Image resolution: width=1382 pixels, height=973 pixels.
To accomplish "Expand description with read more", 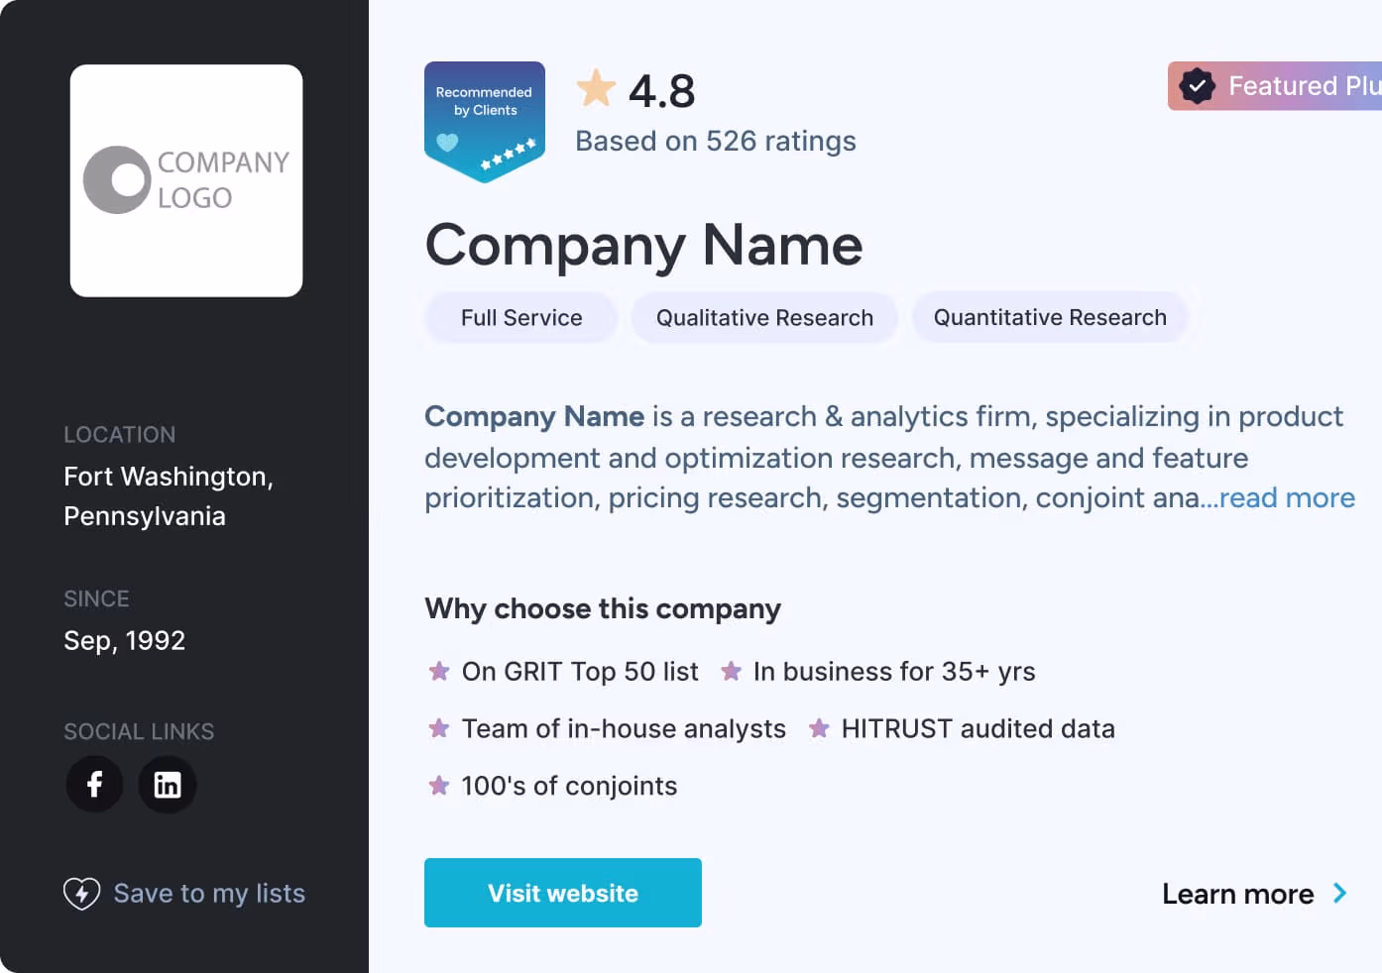I will tap(1287, 497).
